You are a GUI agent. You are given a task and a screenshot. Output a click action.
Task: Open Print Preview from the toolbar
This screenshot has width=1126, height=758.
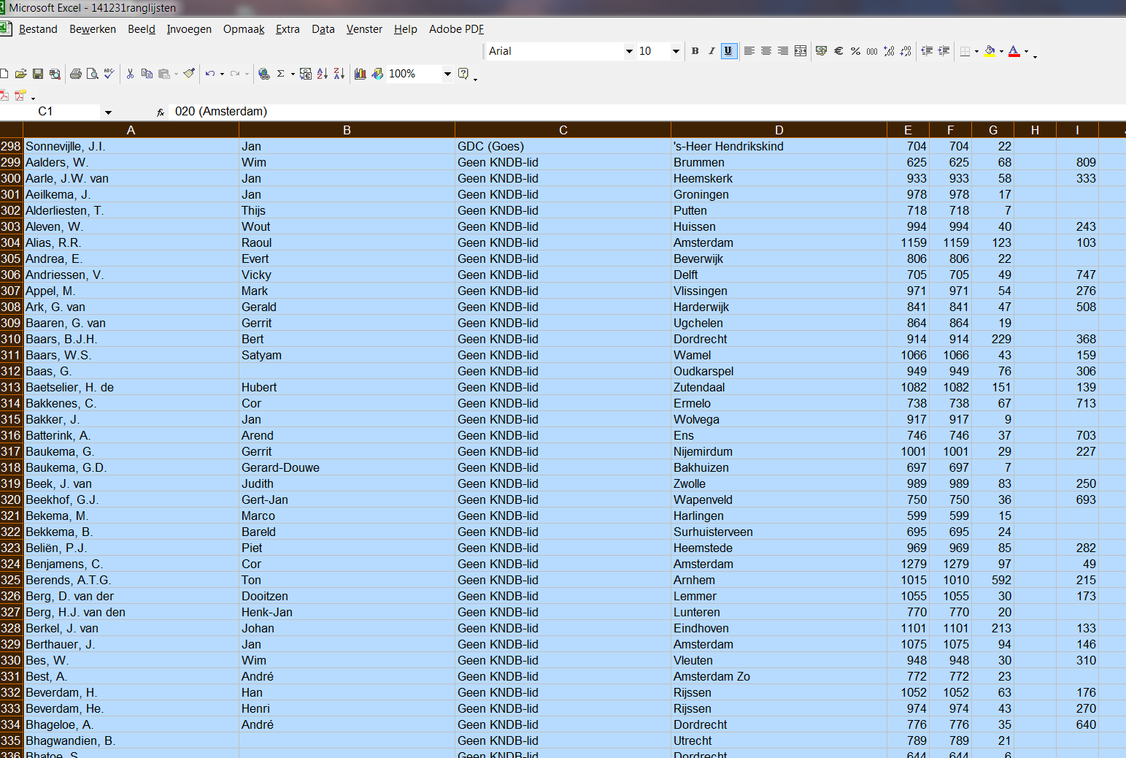[x=93, y=74]
